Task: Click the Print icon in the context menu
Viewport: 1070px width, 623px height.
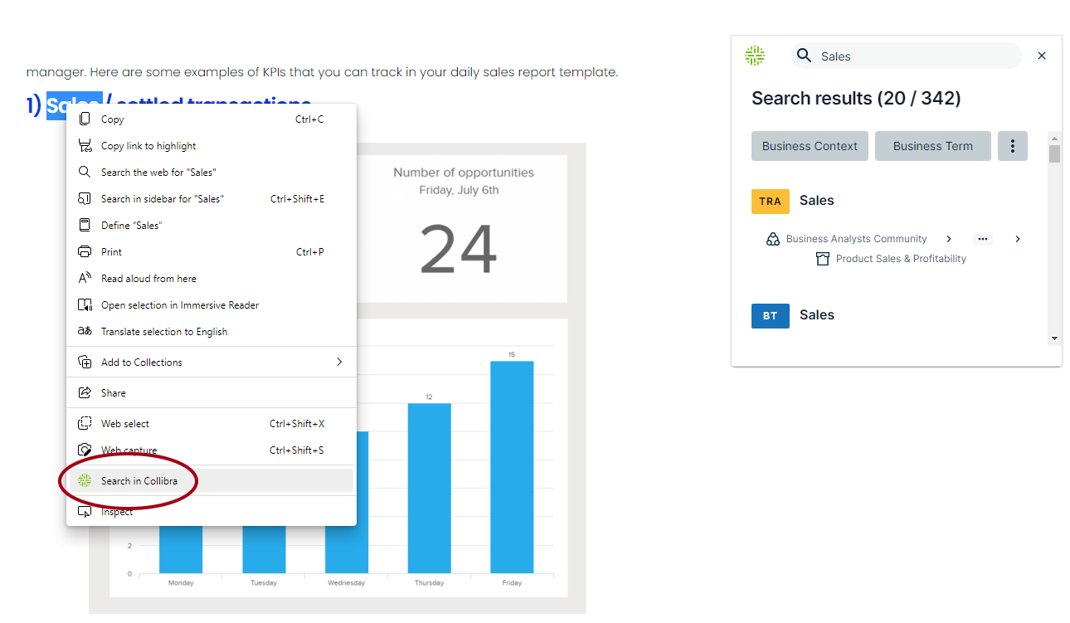Action: (x=84, y=251)
